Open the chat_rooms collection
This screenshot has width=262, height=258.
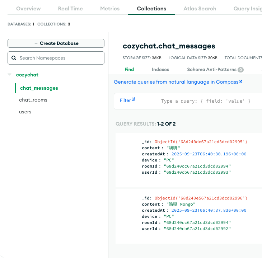coord(33,100)
